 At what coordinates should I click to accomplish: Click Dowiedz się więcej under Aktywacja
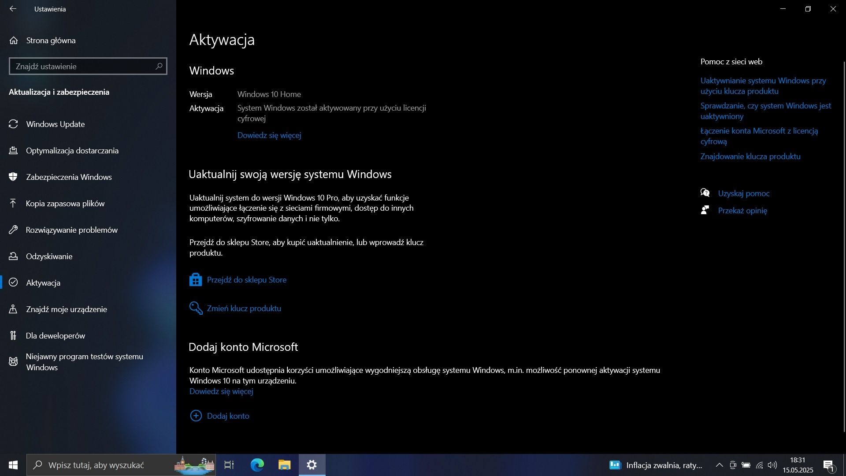269,135
